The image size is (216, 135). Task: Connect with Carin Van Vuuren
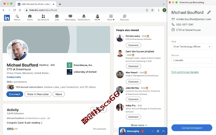pos(133,66)
